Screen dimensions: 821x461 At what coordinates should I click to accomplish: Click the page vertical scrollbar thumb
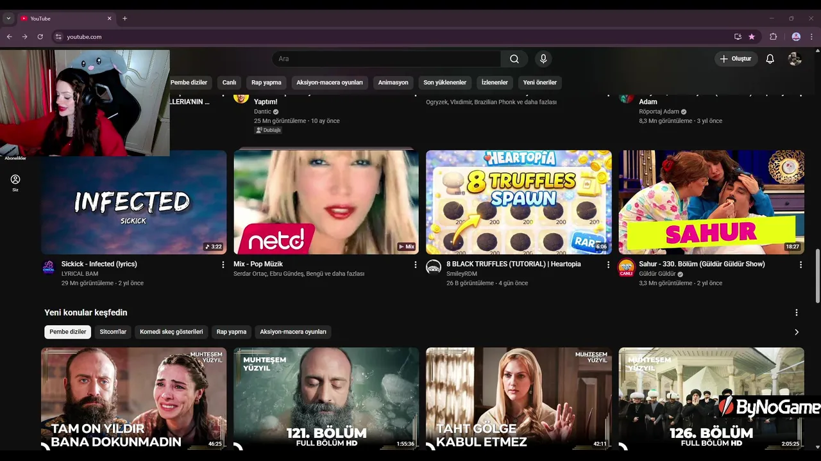[817, 276]
